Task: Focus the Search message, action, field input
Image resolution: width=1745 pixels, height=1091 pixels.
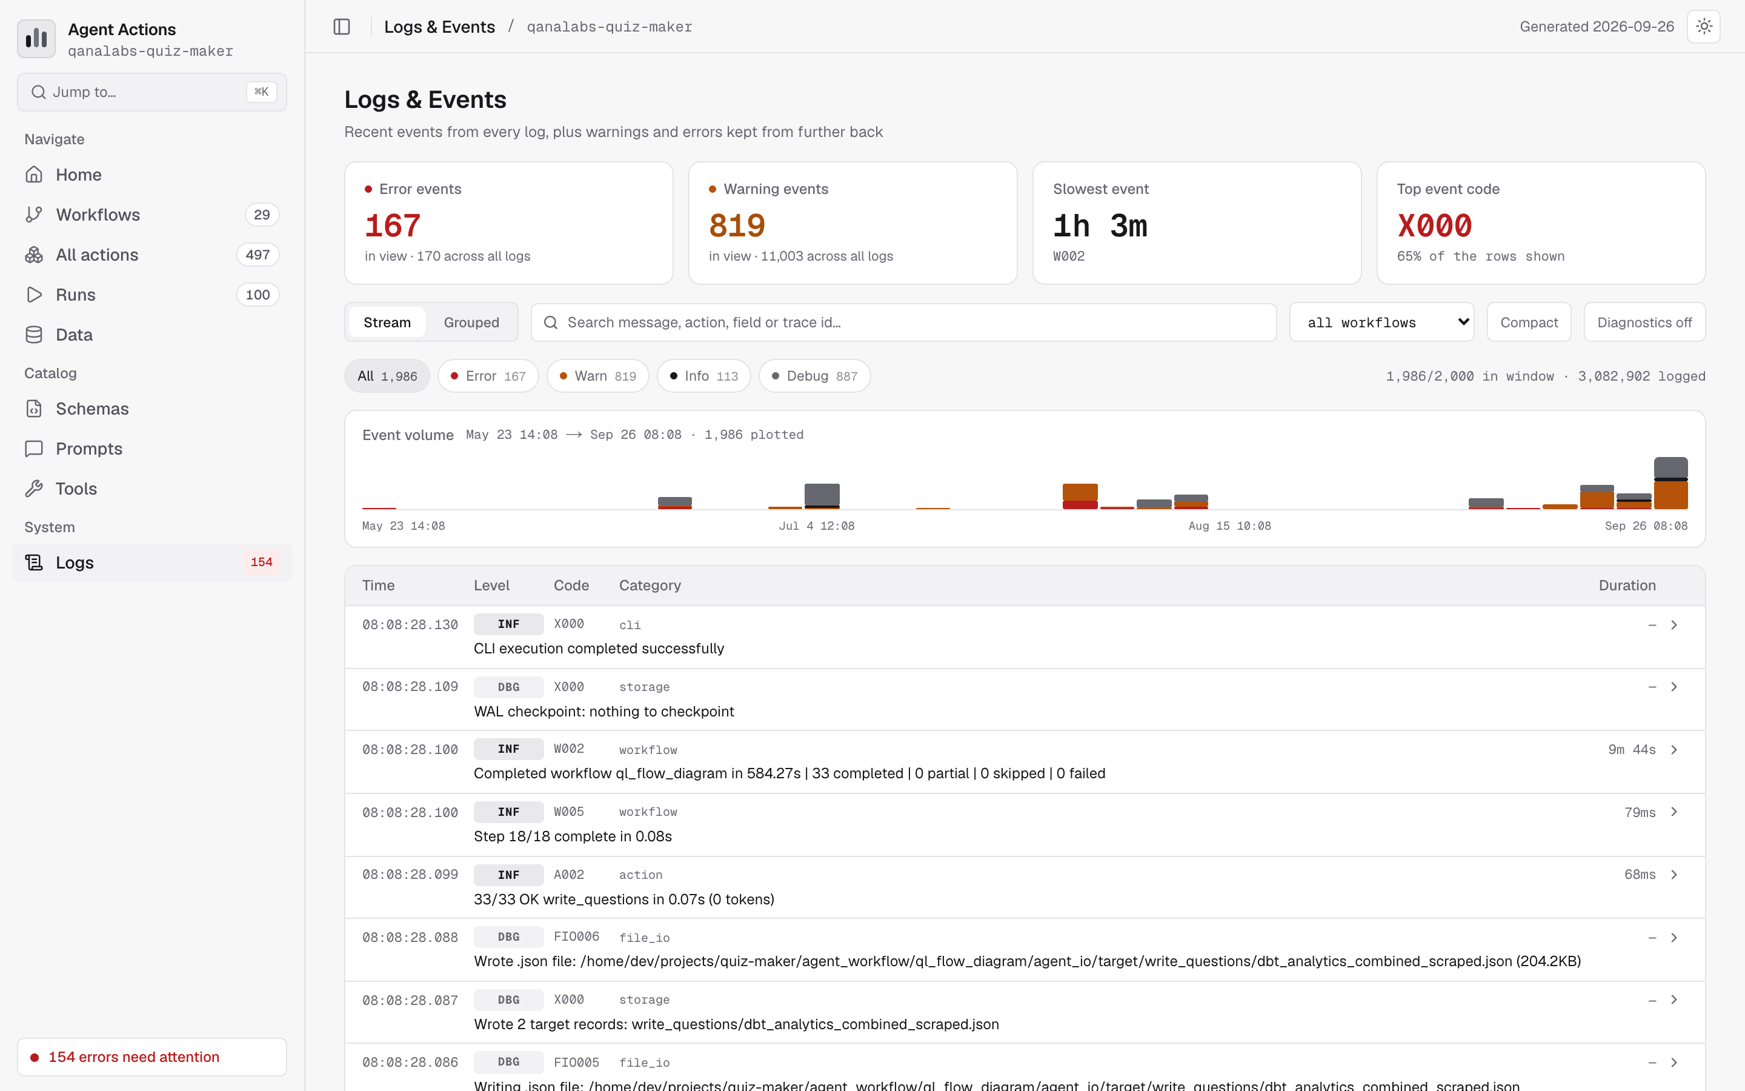Action: tap(903, 322)
